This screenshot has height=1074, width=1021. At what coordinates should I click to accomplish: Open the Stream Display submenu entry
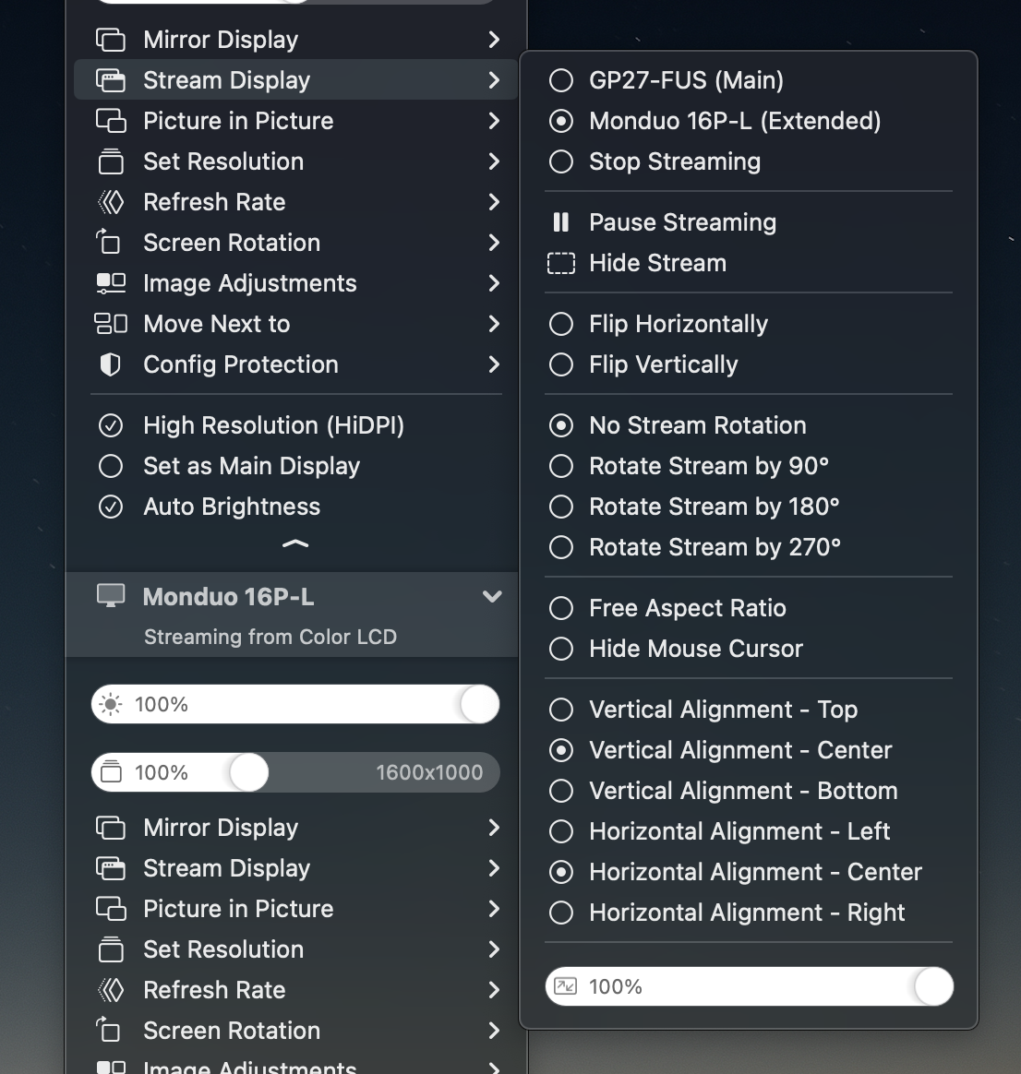point(226,79)
